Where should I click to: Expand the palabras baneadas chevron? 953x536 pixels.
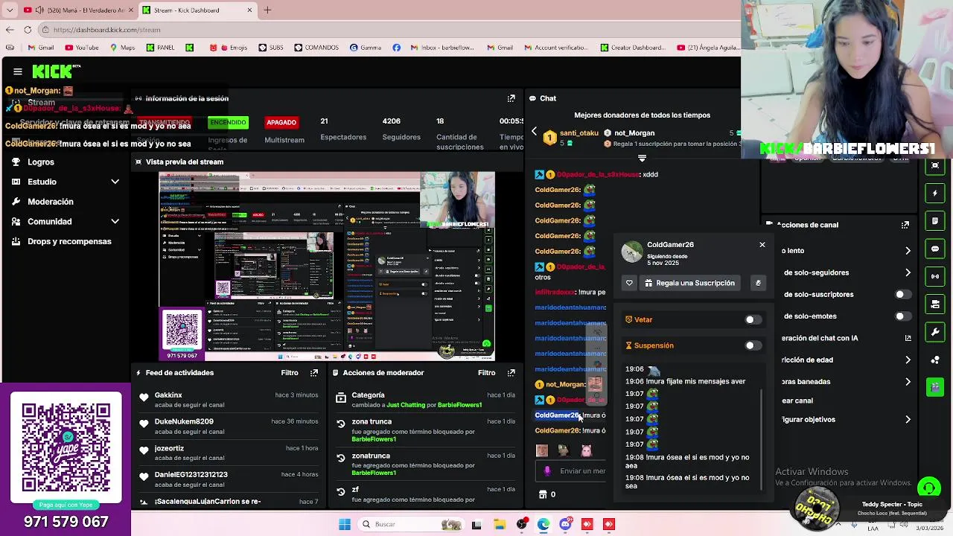tap(908, 382)
